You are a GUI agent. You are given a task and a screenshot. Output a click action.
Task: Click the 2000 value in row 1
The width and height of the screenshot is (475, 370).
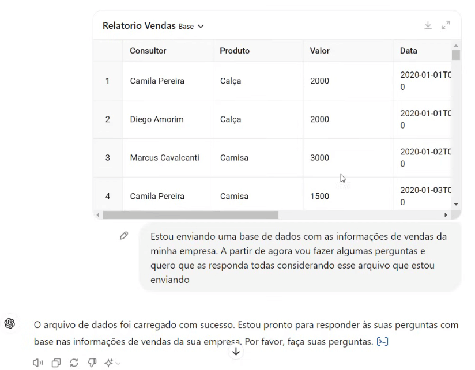[x=348, y=81]
